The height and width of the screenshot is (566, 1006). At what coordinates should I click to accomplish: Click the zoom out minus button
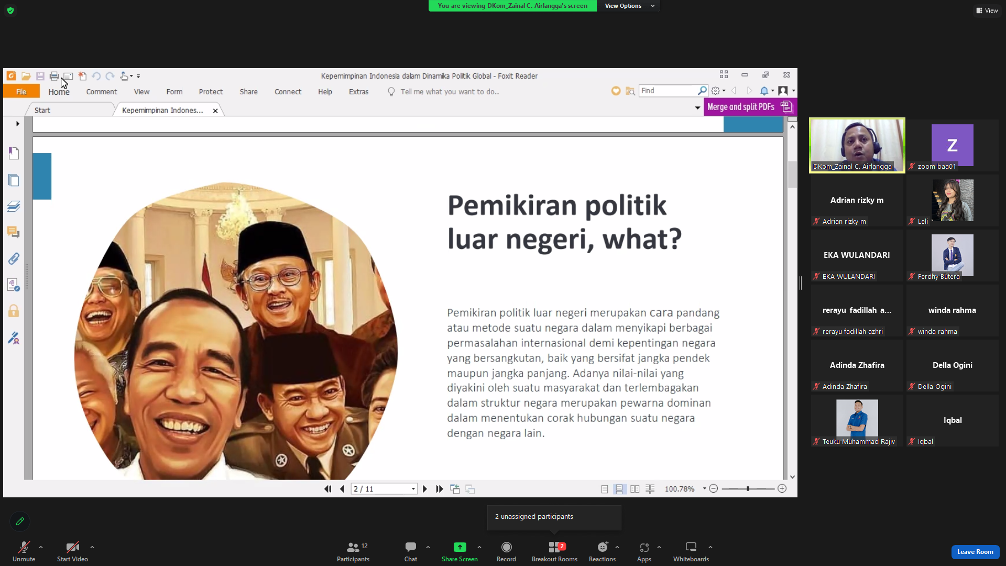[713, 488]
